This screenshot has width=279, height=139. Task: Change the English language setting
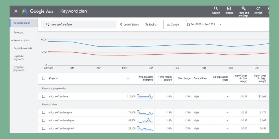click(151, 25)
